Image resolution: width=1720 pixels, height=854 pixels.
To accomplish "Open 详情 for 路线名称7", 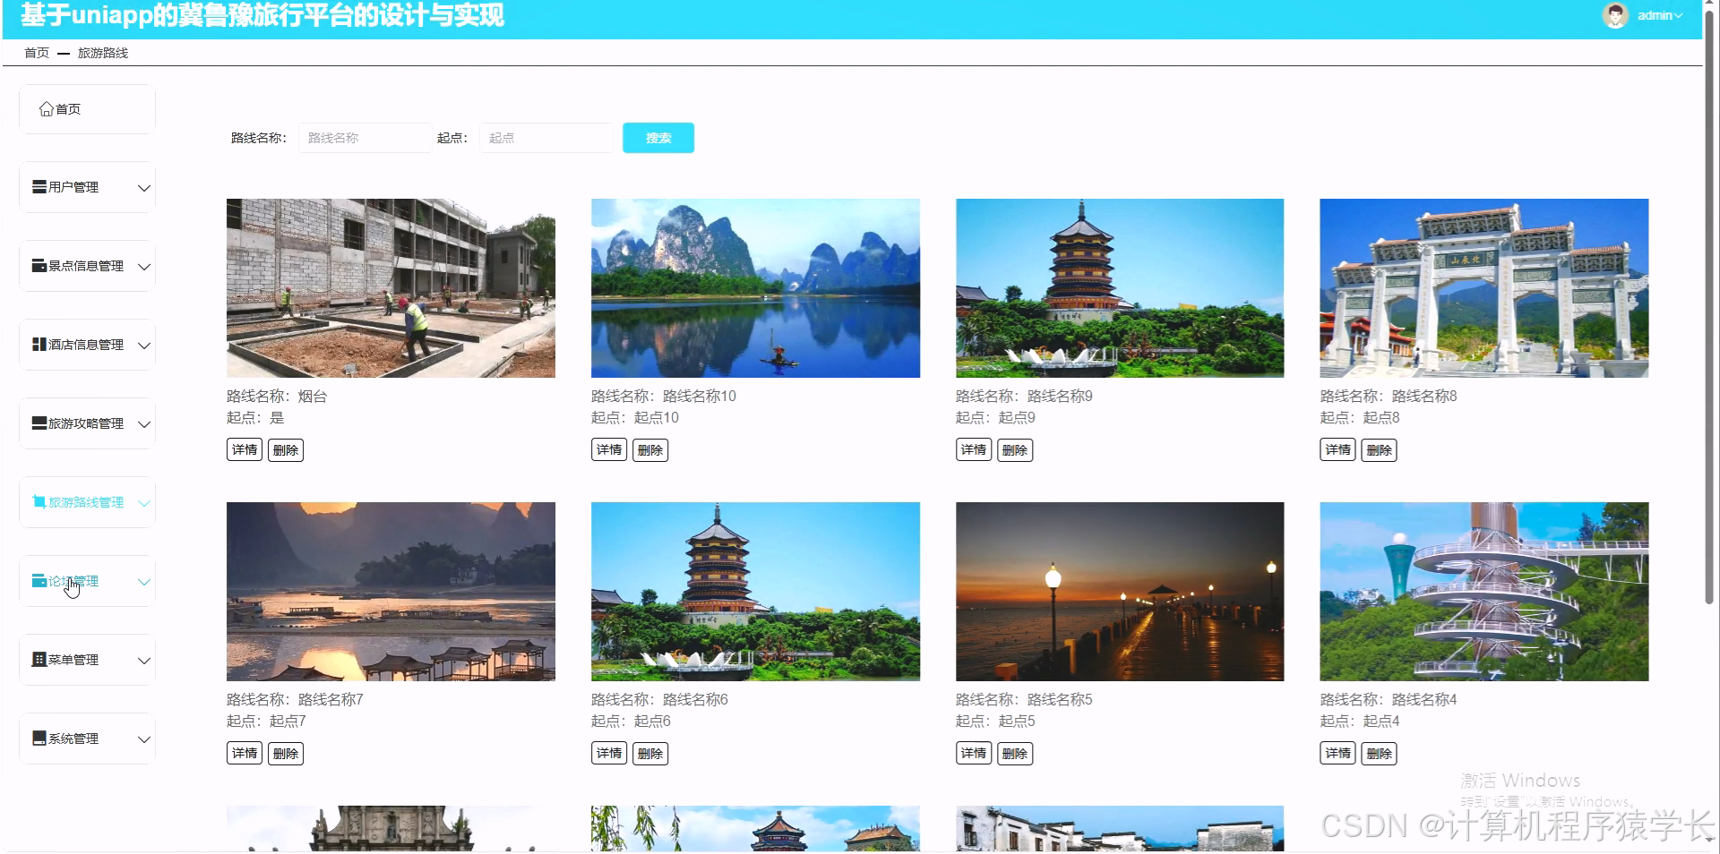I will [x=245, y=754].
